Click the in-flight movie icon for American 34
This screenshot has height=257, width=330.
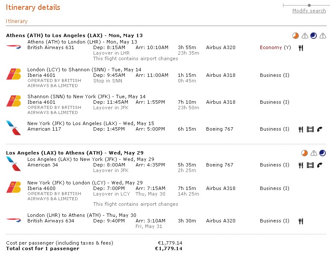pyautogui.click(x=310, y=165)
